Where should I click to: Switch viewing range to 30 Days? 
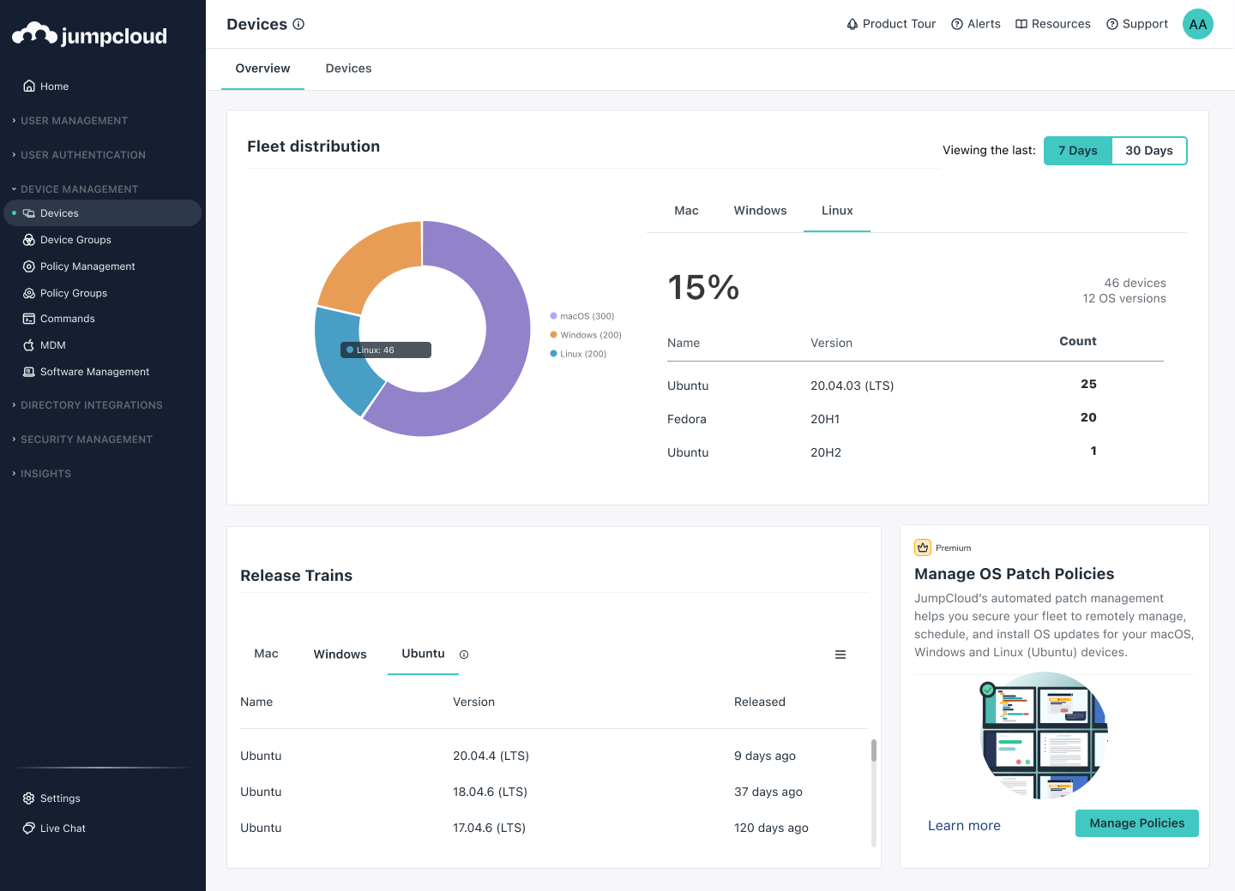(1148, 151)
